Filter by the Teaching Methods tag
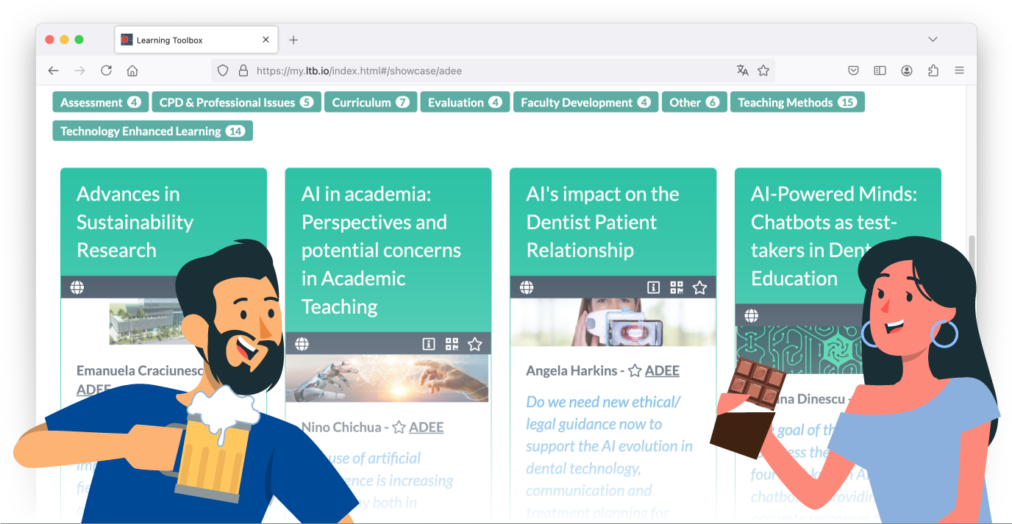Image resolution: width=1012 pixels, height=524 pixels. [797, 102]
